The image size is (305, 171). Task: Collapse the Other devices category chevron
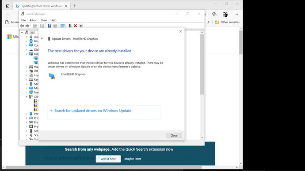tap(27, 97)
